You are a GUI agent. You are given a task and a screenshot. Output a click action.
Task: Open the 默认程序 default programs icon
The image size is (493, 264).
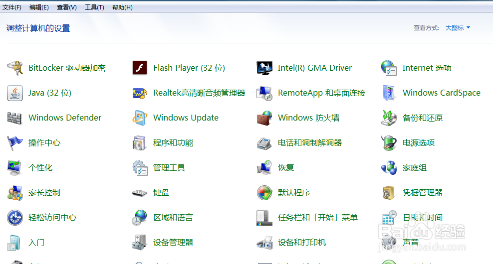pos(264,193)
